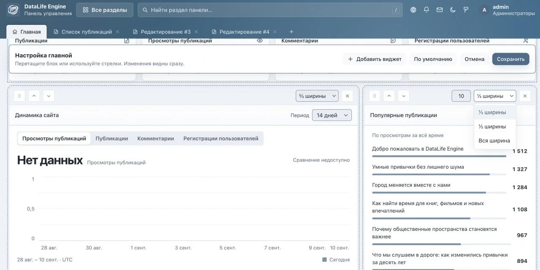Click the Сохранить button
This screenshot has height=270, width=540.
coord(510,59)
